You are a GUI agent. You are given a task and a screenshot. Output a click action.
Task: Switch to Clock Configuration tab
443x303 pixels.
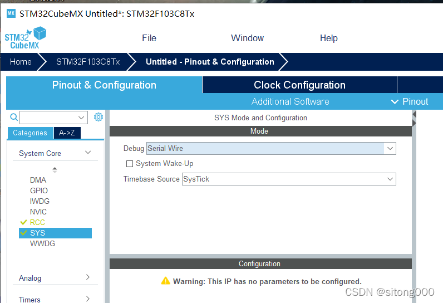click(299, 85)
